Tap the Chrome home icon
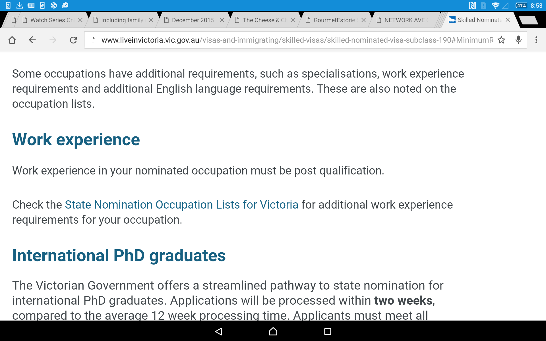Image resolution: width=546 pixels, height=341 pixels. pos(12,40)
